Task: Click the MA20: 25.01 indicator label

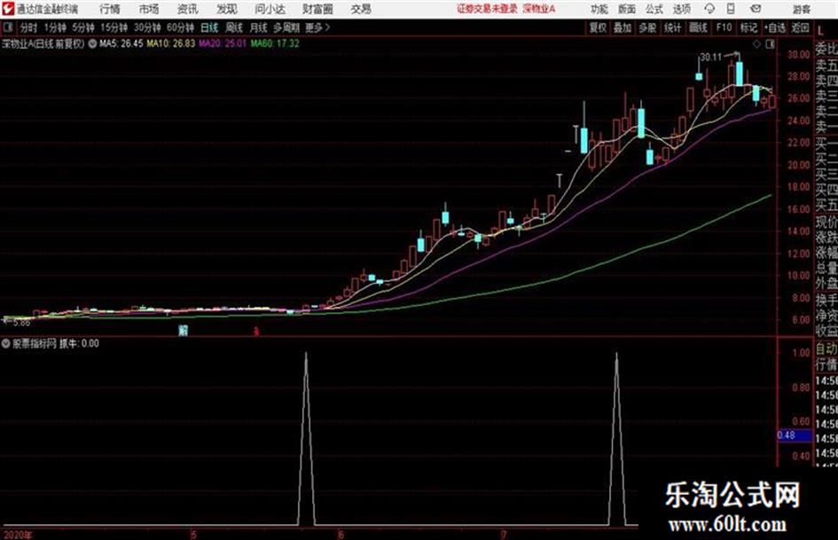Action: [x=223, y=43]
